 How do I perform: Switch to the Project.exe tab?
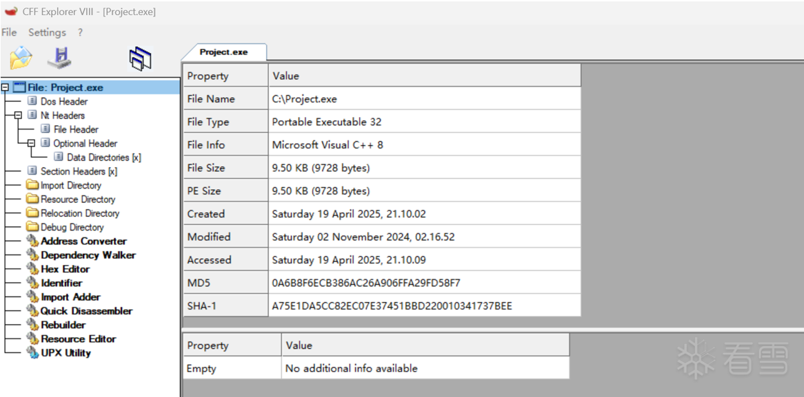coord(223,52)
